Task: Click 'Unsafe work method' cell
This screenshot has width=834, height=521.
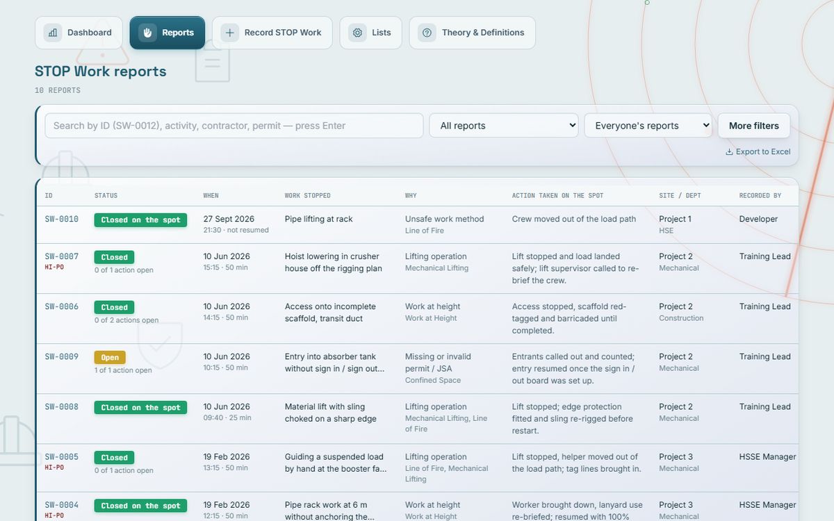Action: tap(444, 219)
